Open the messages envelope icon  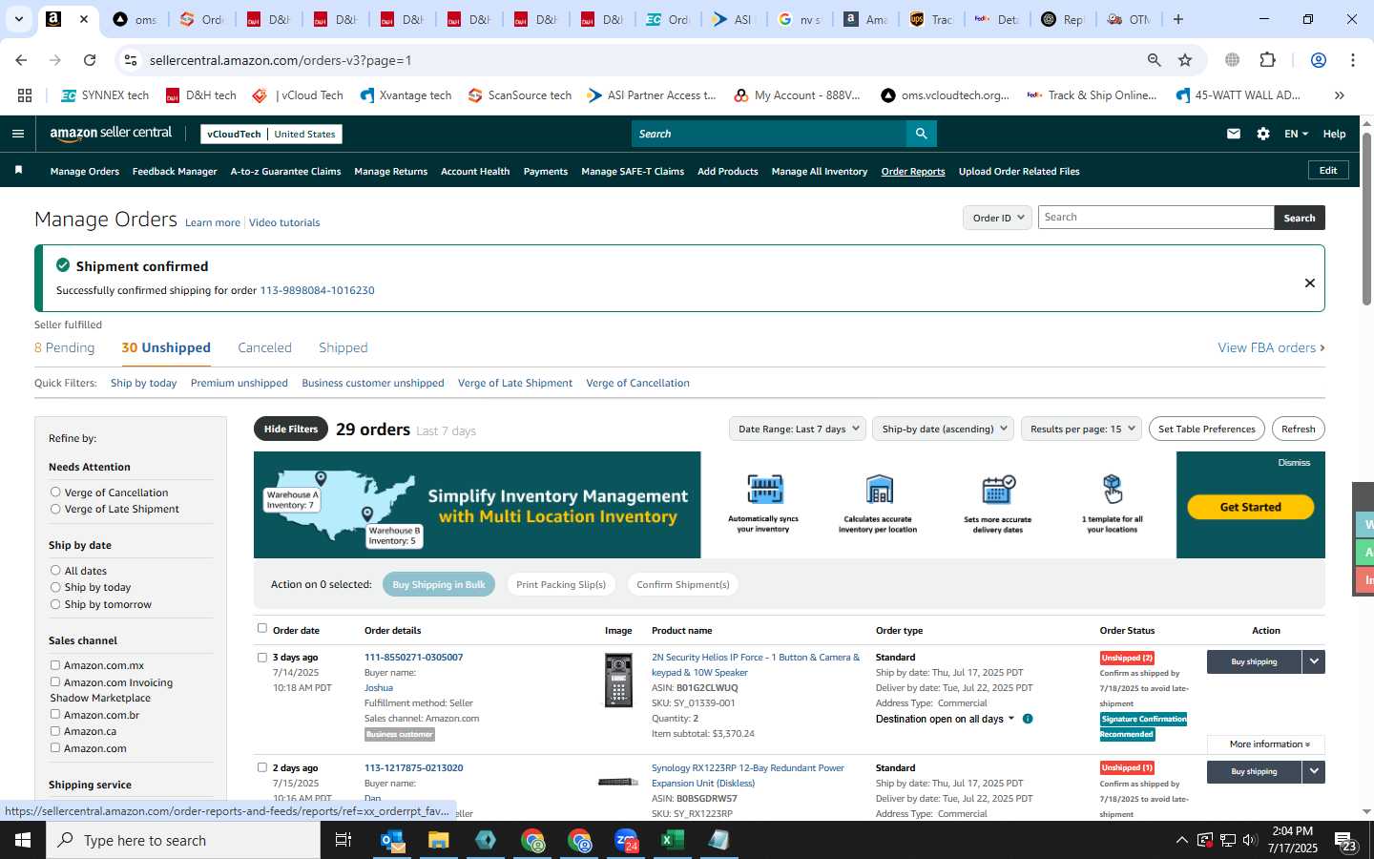point(1234,134)
